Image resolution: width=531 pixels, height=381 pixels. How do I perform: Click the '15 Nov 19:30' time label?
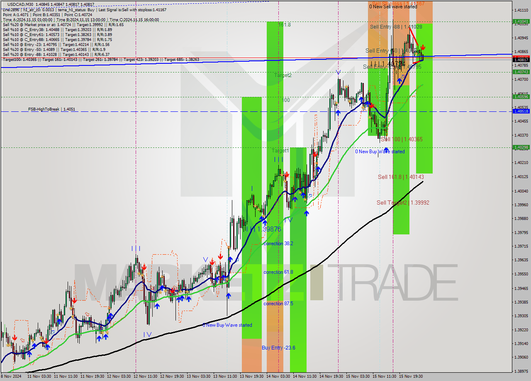pos(411,376)
